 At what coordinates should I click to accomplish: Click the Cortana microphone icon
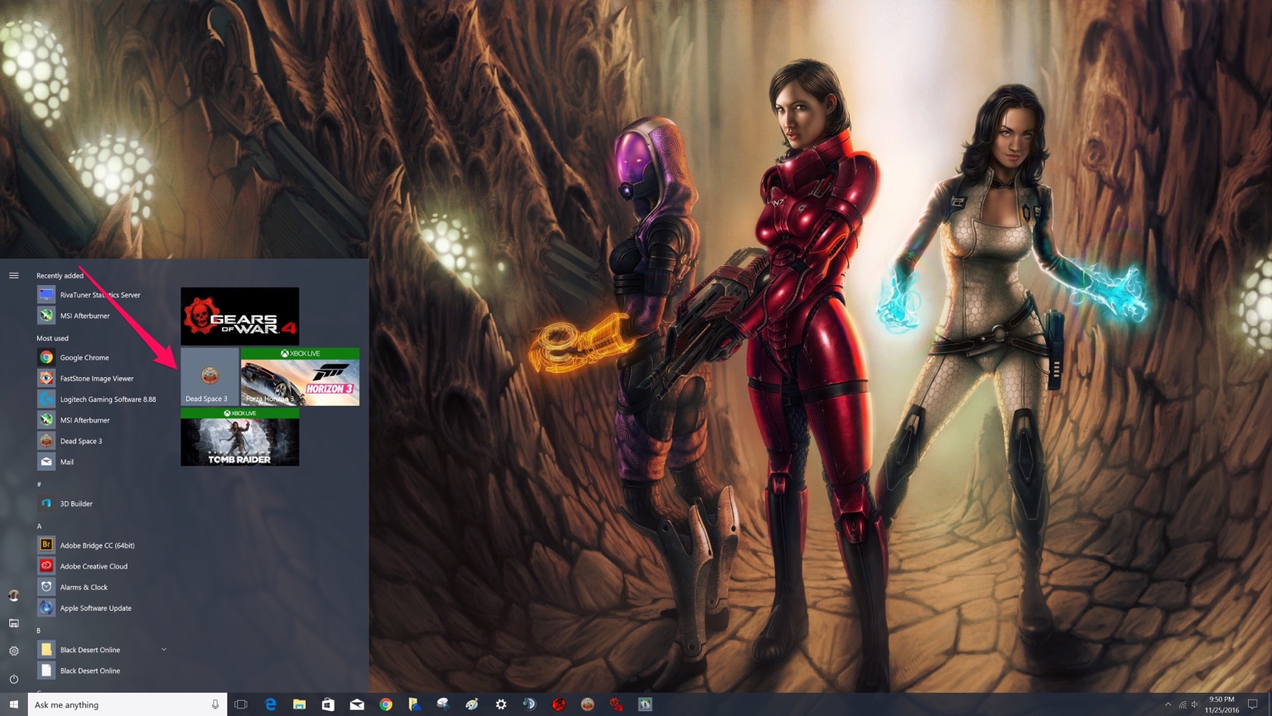pos(214,704)
